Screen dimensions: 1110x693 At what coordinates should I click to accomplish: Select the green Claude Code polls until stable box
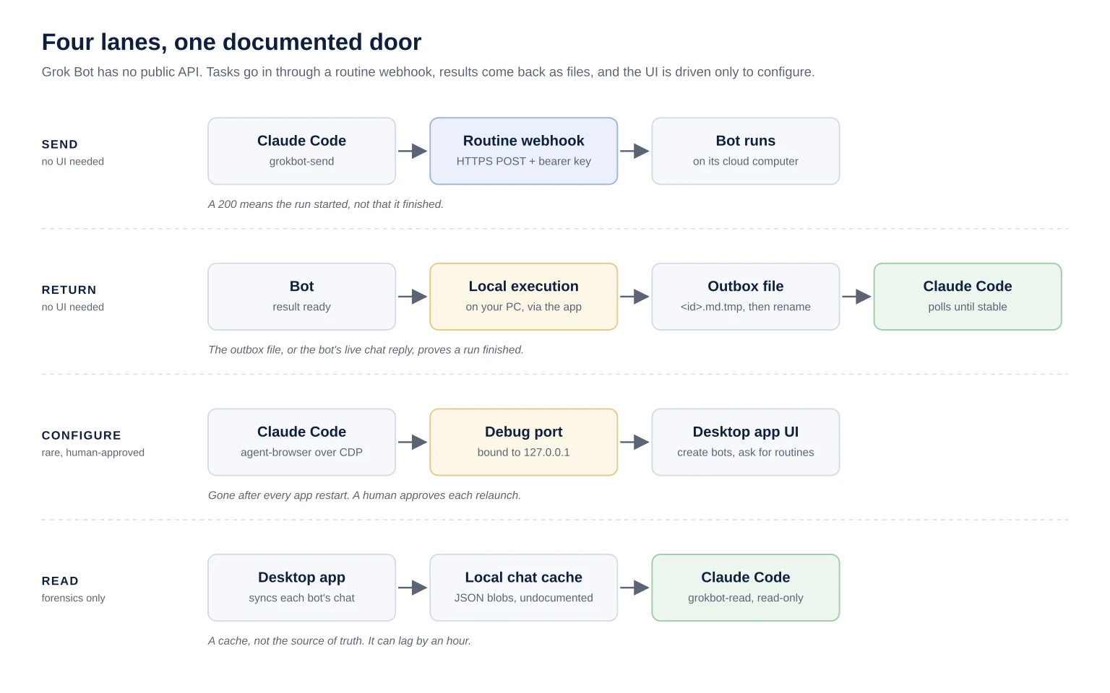click(x=968, y=297)
